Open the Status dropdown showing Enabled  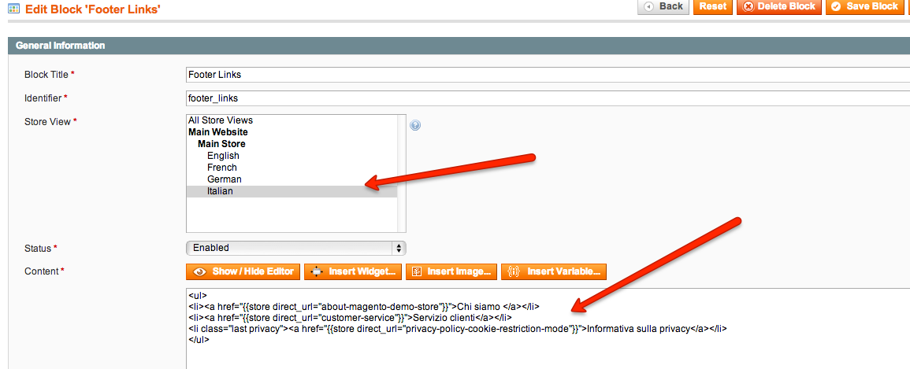(296, 248)
